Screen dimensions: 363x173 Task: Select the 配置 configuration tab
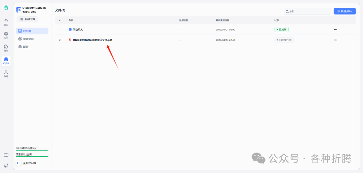pyautogui.click(x=32, y=47)
